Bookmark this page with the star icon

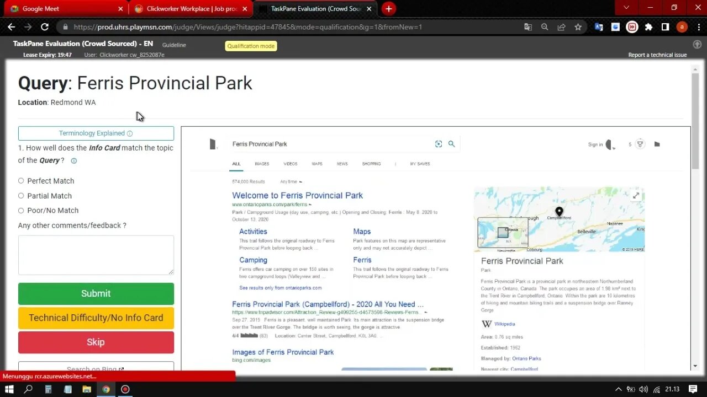[x=578, y=26]
